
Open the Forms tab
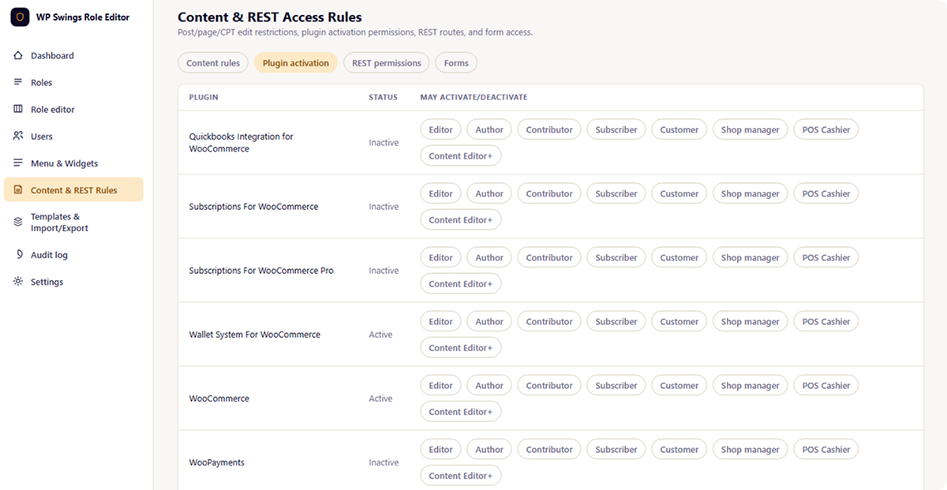456,63
